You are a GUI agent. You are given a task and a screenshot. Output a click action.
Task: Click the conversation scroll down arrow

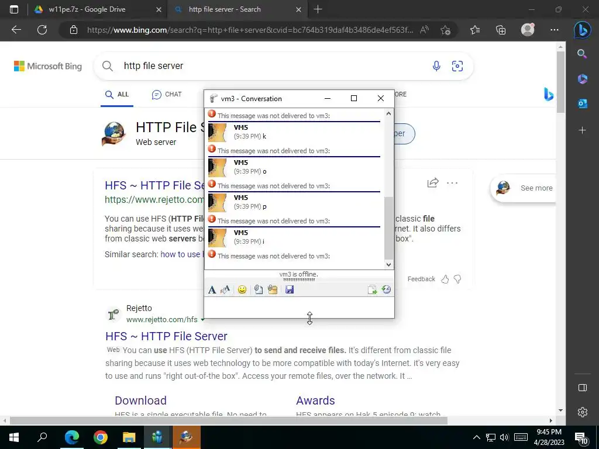(388, 265)
